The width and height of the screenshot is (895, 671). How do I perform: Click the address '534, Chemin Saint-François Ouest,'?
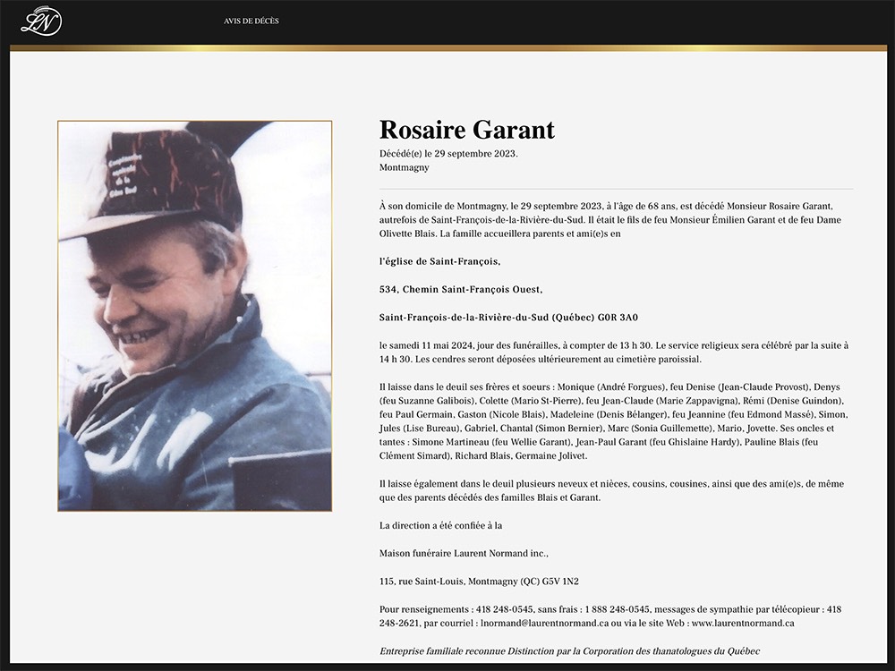click(x=461, y=289)
